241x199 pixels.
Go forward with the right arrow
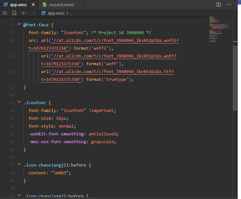33,13
